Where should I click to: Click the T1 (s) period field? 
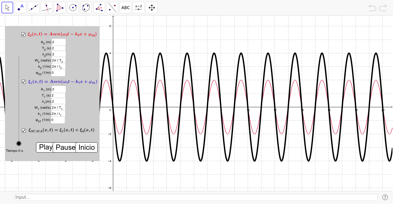[x=58, y=95]
